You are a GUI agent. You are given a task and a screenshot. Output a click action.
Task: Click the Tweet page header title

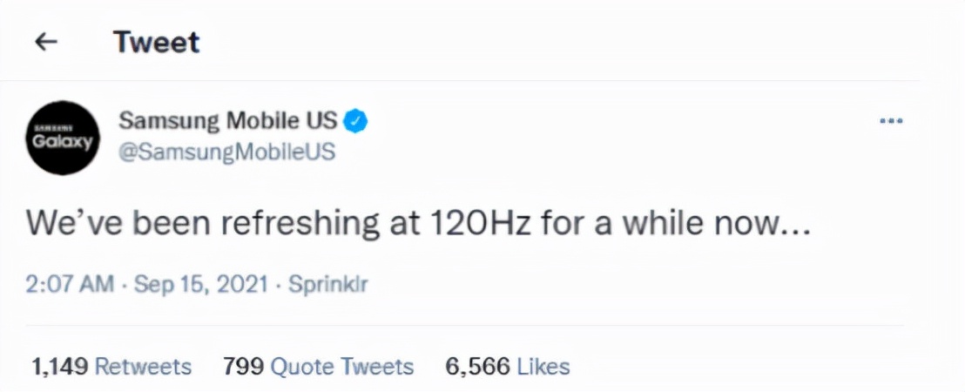point(157,42)
